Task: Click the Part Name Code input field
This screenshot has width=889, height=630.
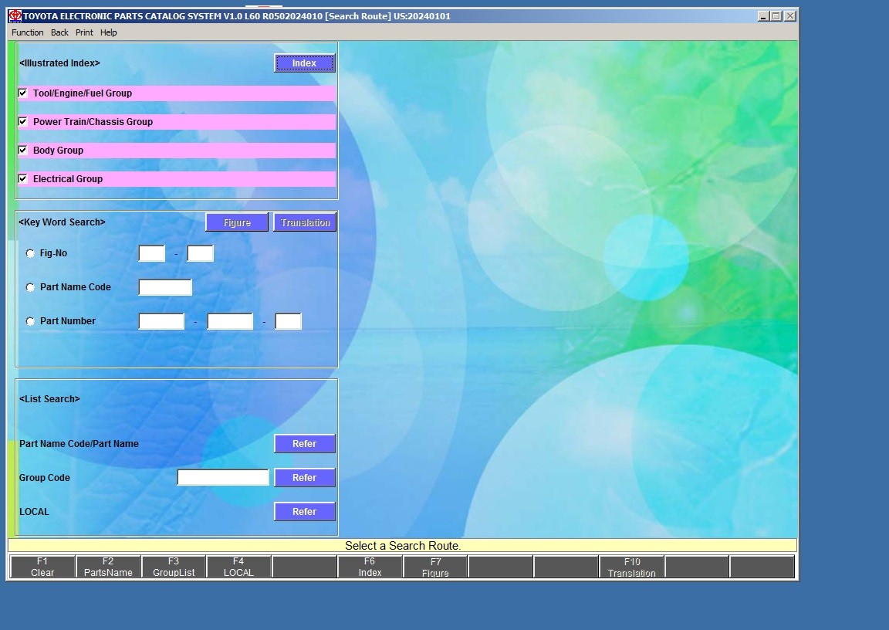Action: [165, 287]
